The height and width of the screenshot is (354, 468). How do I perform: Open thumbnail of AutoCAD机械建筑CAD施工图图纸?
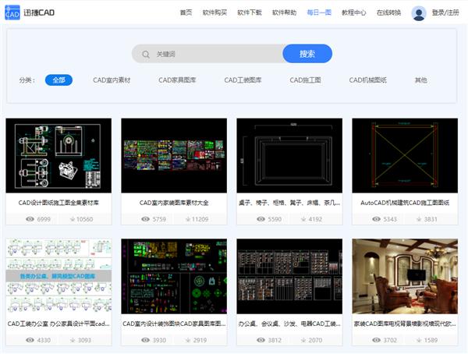[405, 155]
